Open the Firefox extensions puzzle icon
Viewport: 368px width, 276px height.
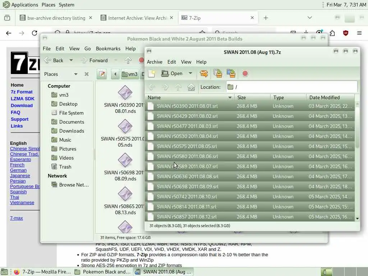point(332,33)
